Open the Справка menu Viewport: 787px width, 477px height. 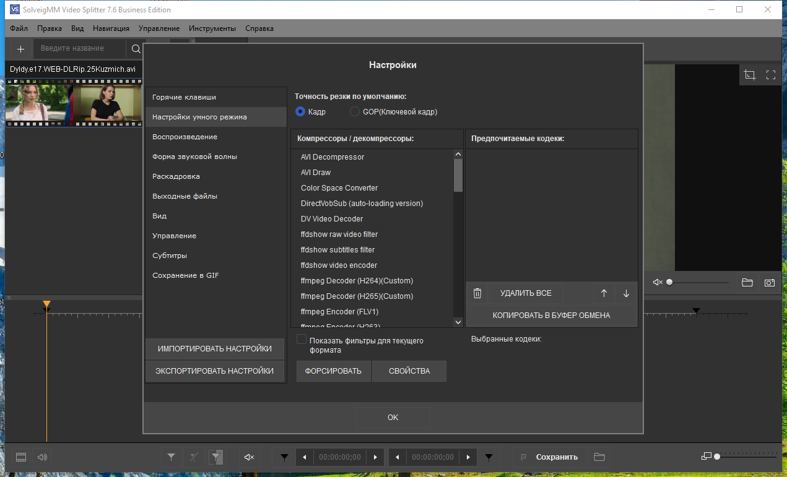tap(259, 28)
